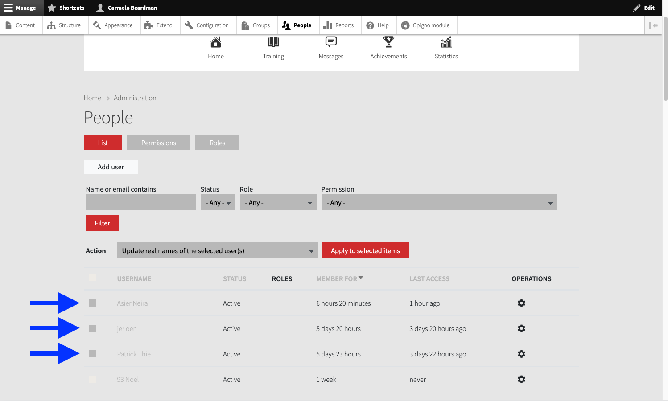Open the Asier Neira user profile link
668x401 pixels.
point(132,303)
